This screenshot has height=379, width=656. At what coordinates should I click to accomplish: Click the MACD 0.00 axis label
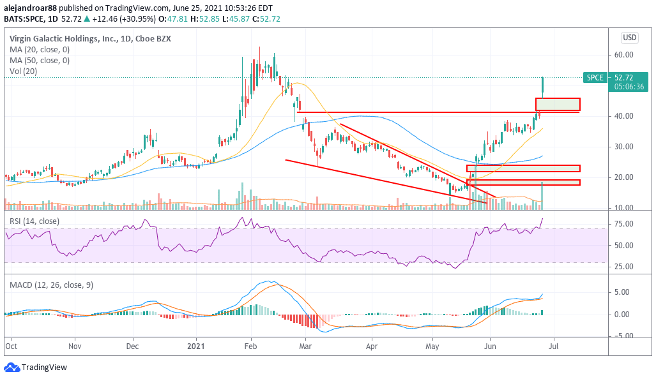point(622,315)
